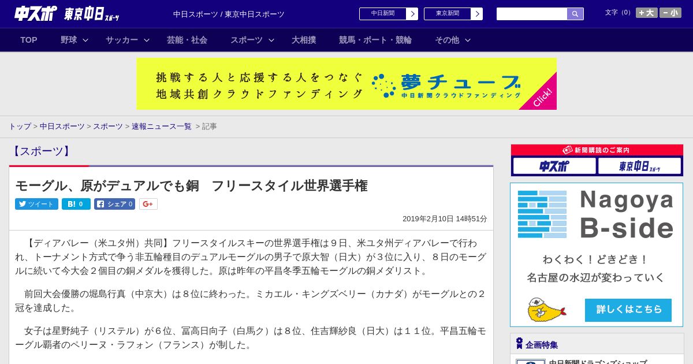The height and width of the screenshot is (364, 693).
Task: Decrease font size with 小 button
Action: coord(670,13)
